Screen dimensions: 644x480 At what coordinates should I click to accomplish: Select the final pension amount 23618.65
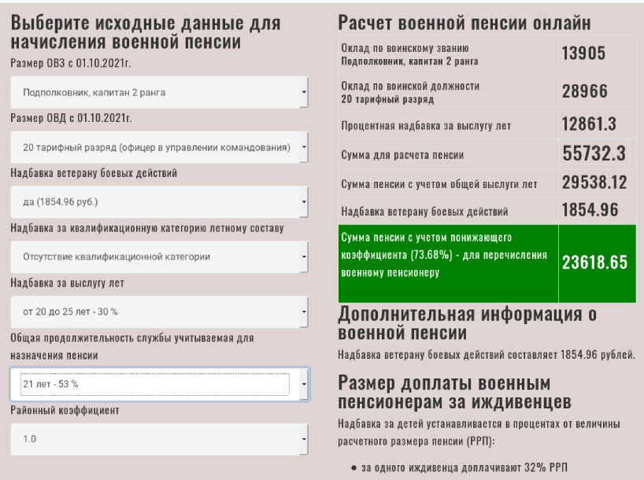[x=594, y=262]
